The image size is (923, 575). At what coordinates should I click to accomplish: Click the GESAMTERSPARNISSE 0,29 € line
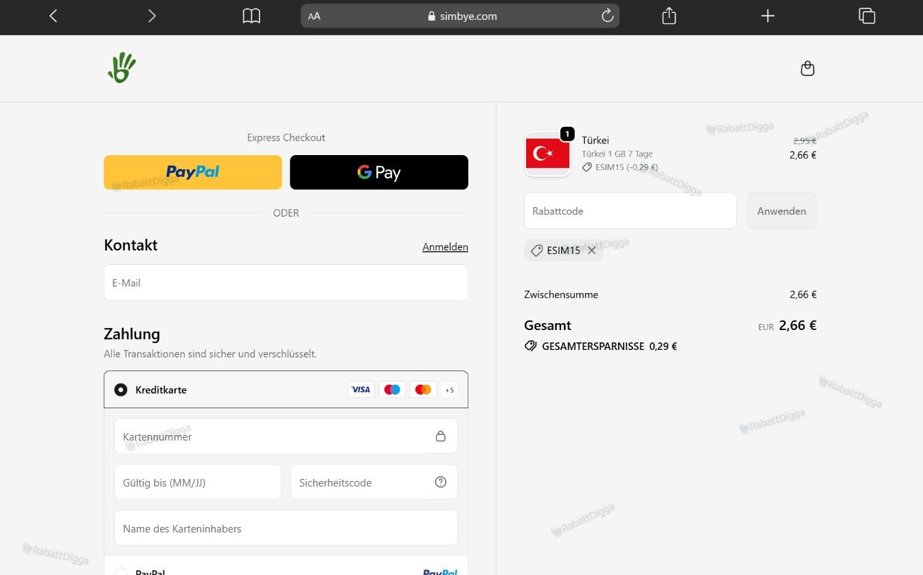(601, 347)
